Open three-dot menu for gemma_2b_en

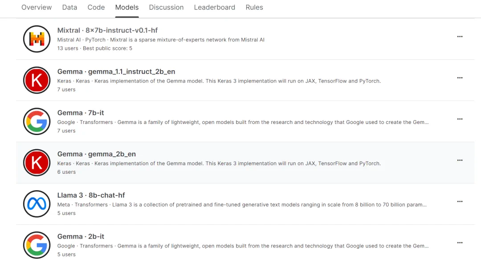click(460, 160)
